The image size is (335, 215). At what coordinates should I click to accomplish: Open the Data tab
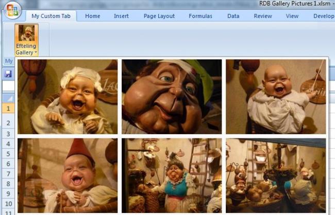point(233,16)
